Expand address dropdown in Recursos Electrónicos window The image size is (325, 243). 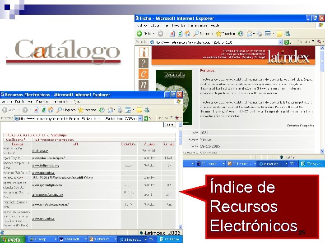(140, 118)
